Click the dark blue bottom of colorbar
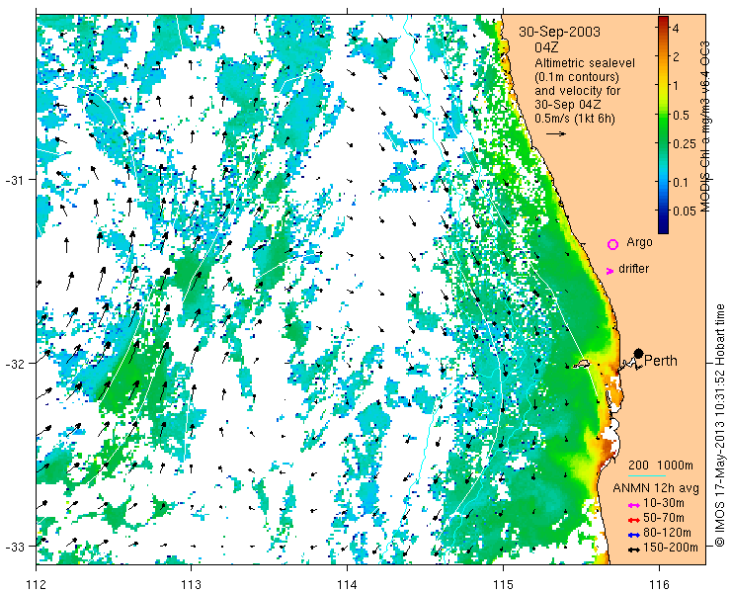 click(x=663, y=228)
